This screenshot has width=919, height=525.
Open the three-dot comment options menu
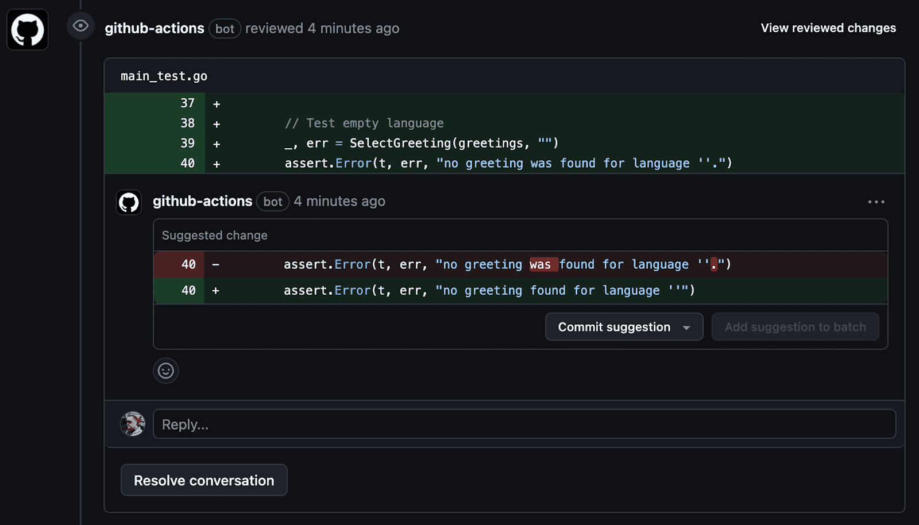(876, 202)
